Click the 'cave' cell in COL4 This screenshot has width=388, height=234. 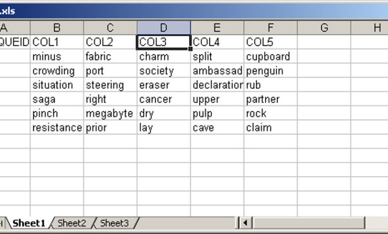click(x=217, y=127)
